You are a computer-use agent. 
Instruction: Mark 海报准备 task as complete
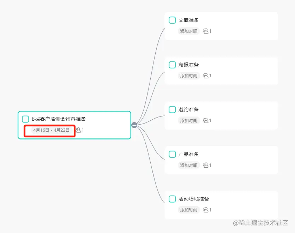(172, 65)
